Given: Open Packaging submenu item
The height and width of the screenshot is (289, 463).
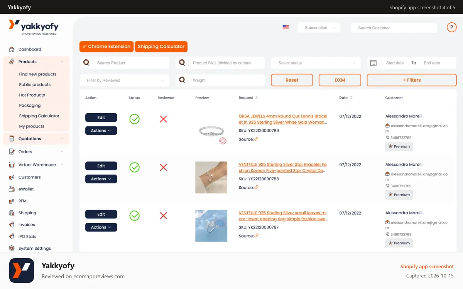Looking at the screenshot, I should tap(30, 106).
